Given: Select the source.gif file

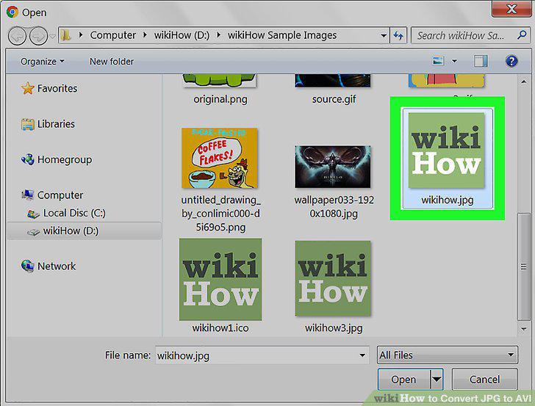Looking at the screenshot, I should [334, 90].
